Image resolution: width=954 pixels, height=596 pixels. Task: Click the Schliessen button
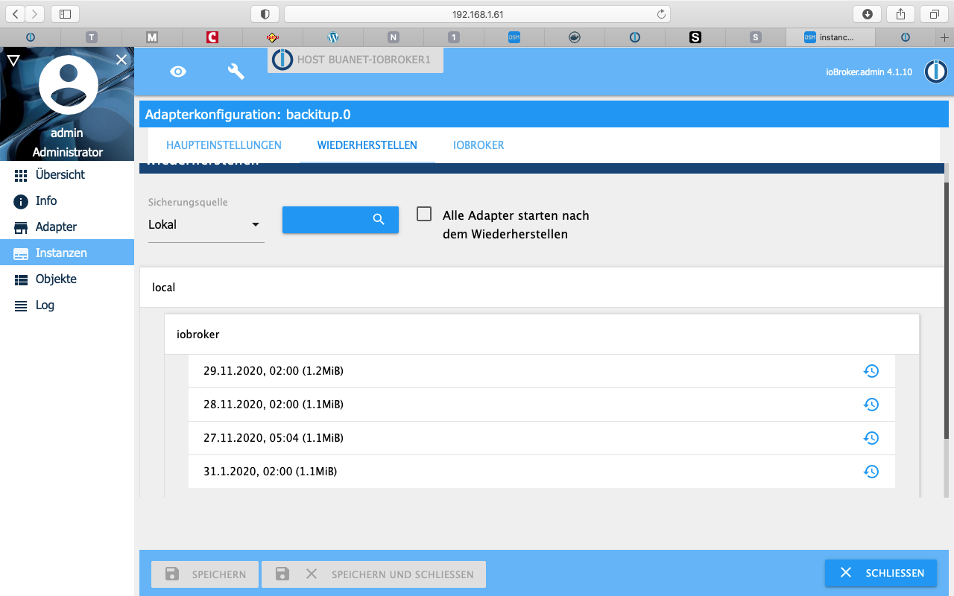881,573
